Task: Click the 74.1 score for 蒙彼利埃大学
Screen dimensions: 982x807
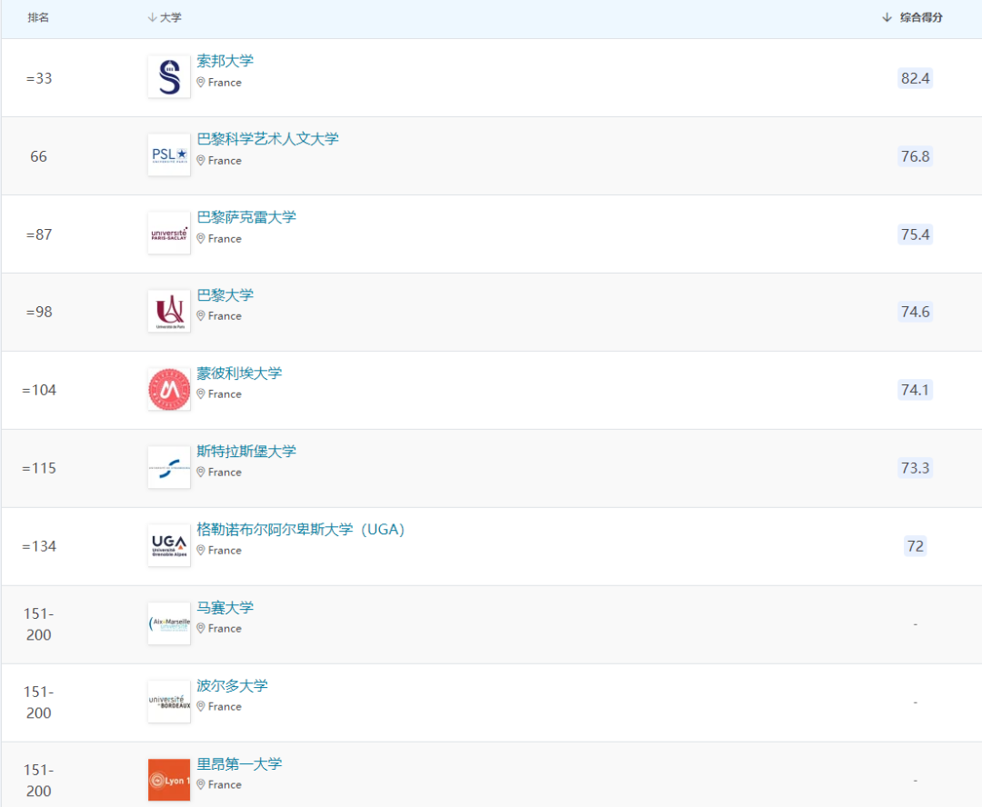Action: (x=915, y=389)
